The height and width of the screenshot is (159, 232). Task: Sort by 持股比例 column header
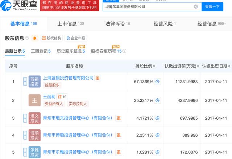click(144, 66)
